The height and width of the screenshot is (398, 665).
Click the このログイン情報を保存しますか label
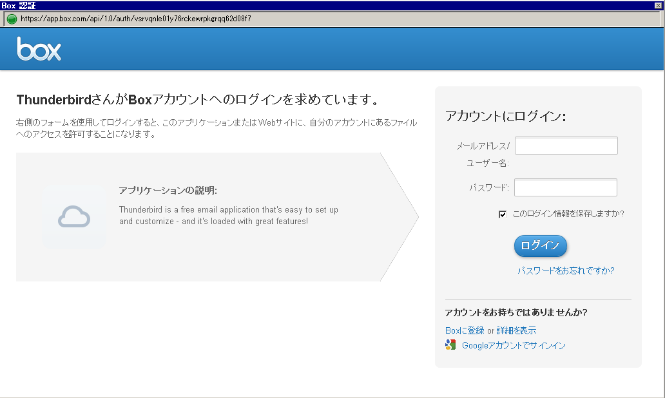[568, 214]
